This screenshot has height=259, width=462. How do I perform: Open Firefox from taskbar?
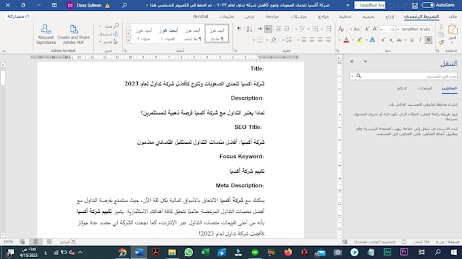click(x=288, y=252)
